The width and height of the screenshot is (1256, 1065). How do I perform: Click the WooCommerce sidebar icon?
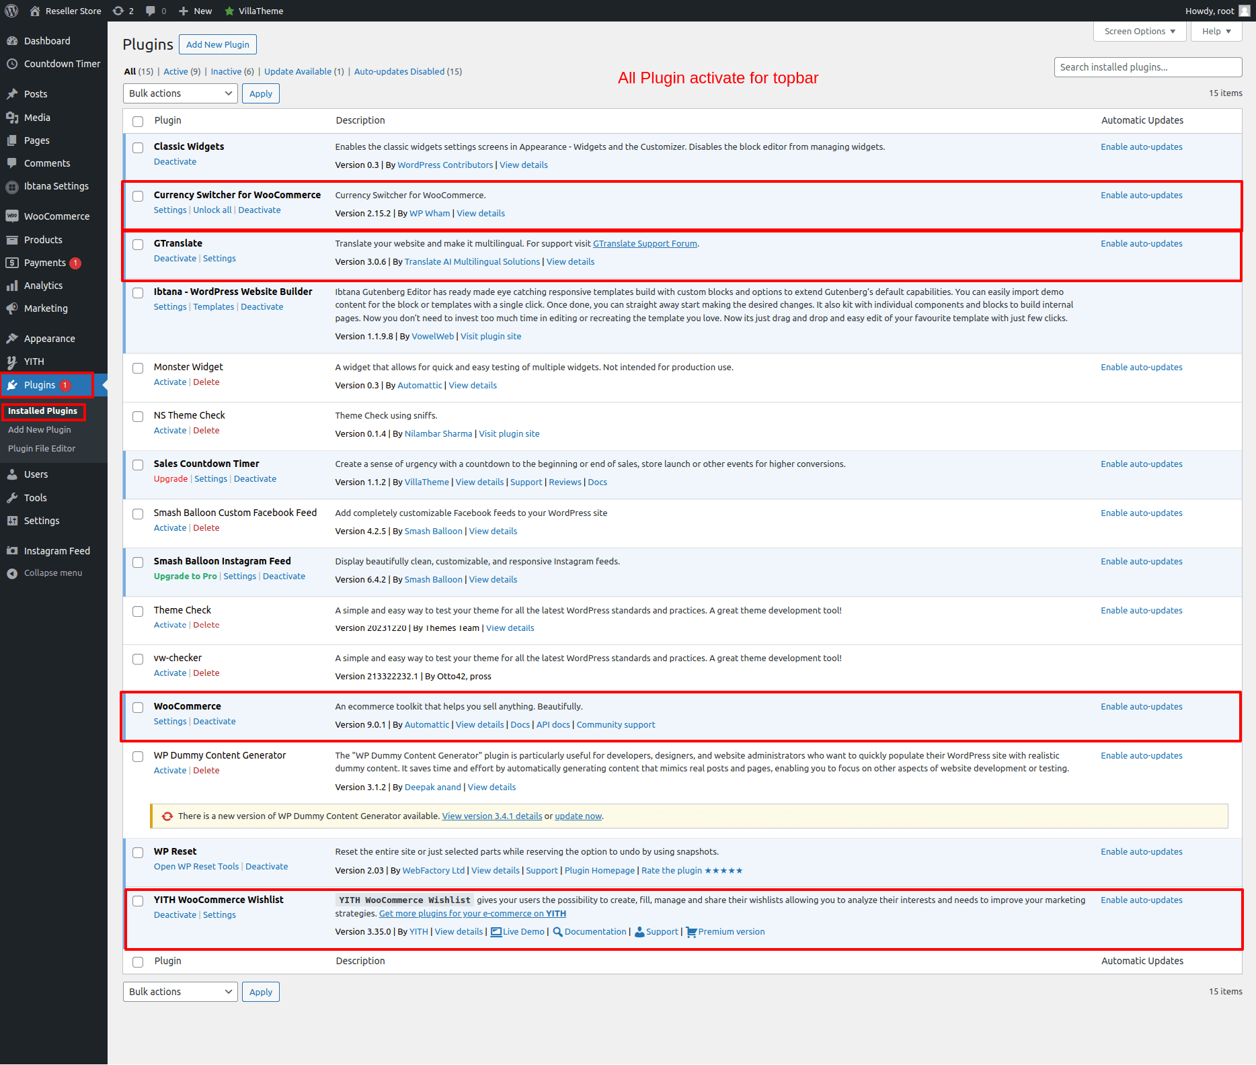(x=12, y=216)
